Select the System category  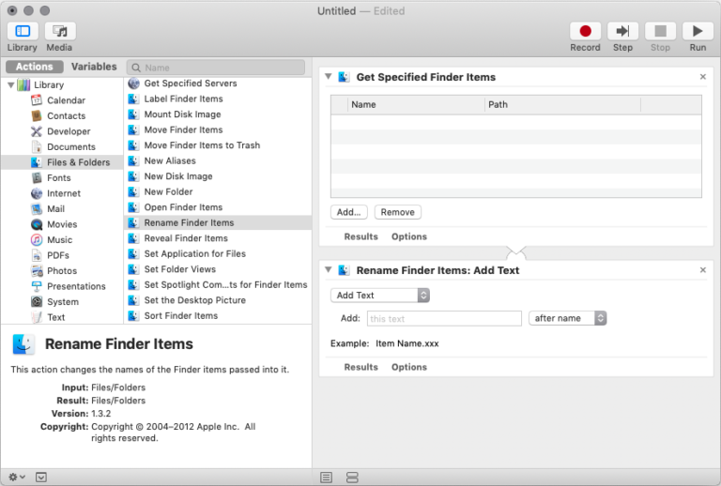click(x=63, y=302)
